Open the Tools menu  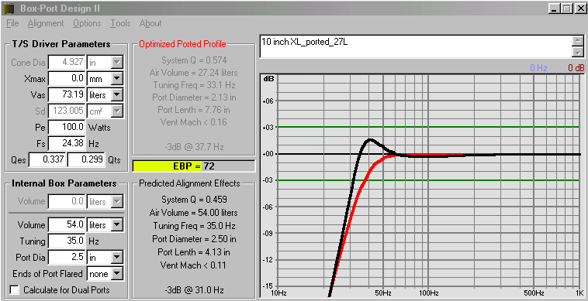[120, 23]
